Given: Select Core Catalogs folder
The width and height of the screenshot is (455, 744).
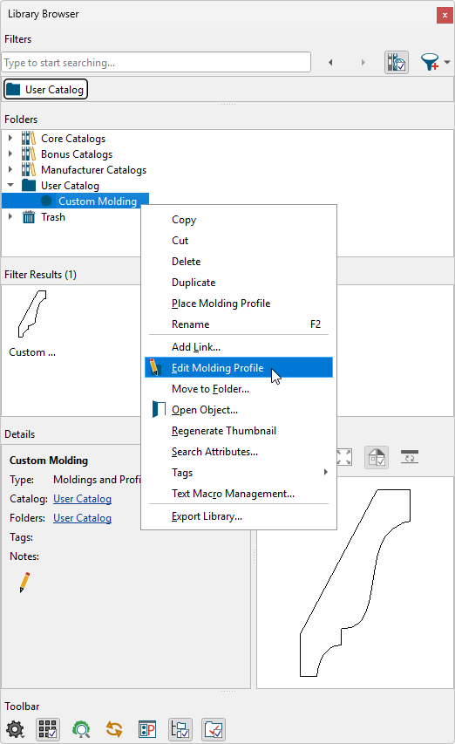Looking at the screenshot, I should point(73,139).
